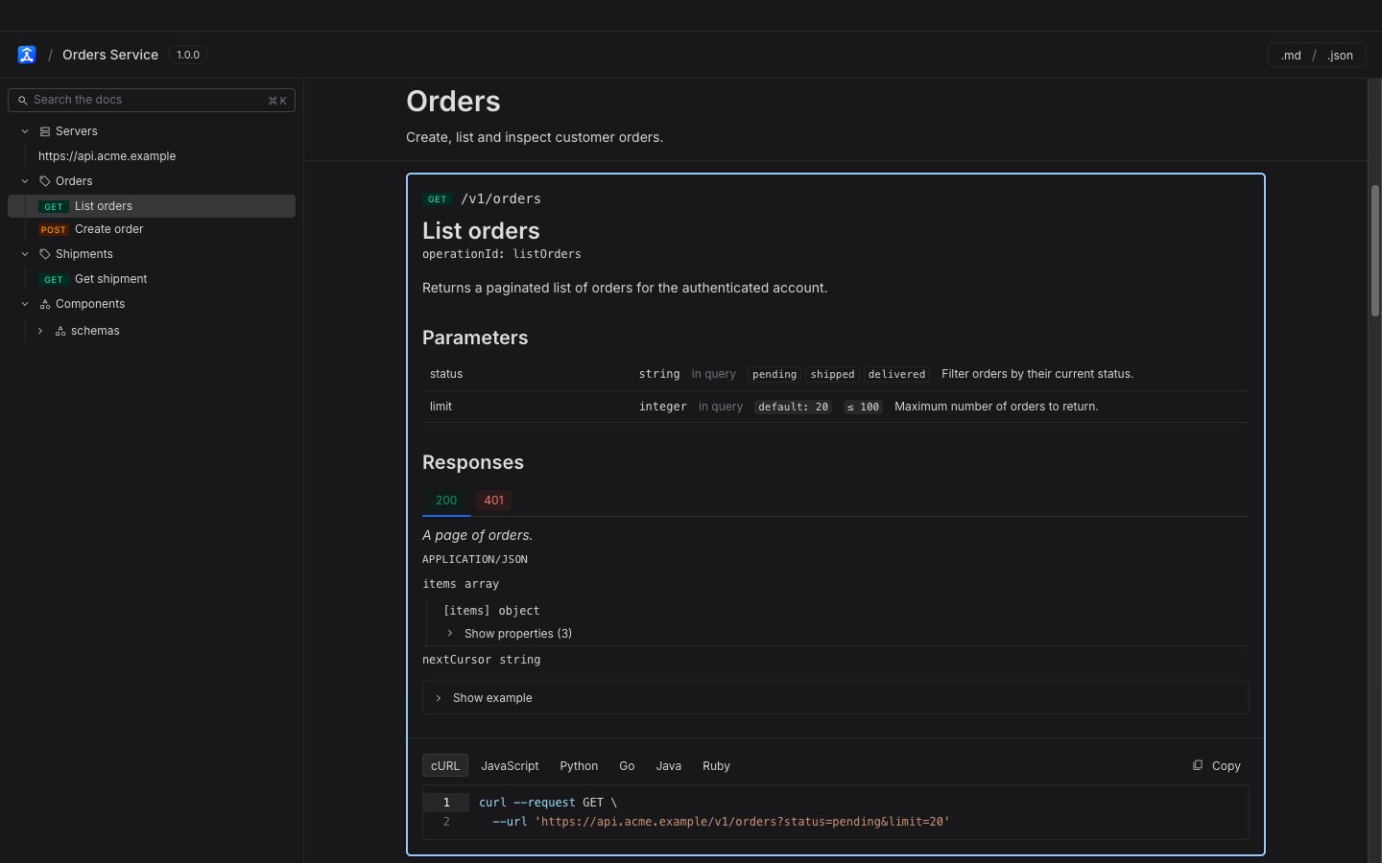The image size is (1382, 863).
Task: Click the POST badge beside Create order
Action: pyautogui.click(x=54, y=229)
